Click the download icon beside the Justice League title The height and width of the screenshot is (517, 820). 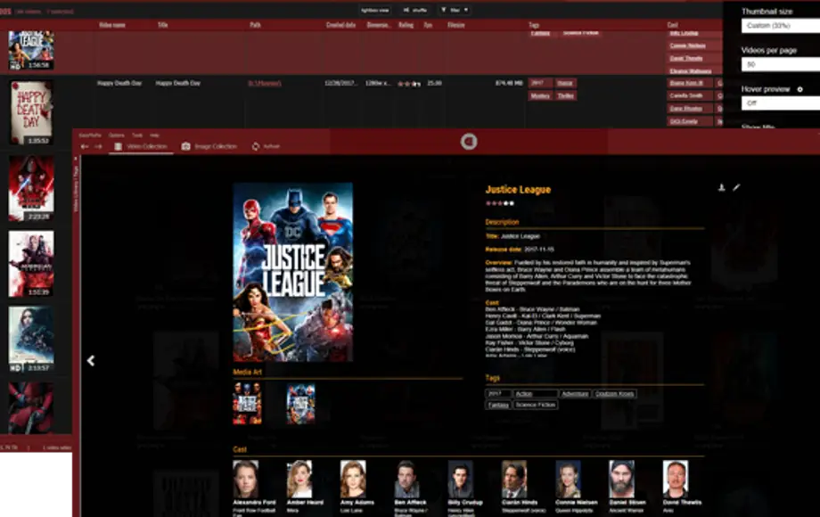721,188
